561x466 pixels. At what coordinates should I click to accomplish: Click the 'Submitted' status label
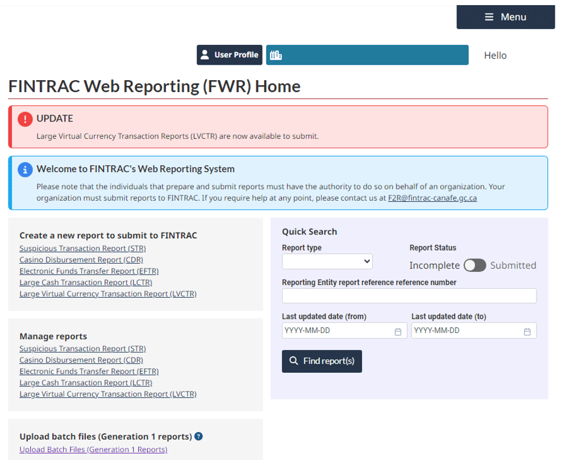(513, 265)
